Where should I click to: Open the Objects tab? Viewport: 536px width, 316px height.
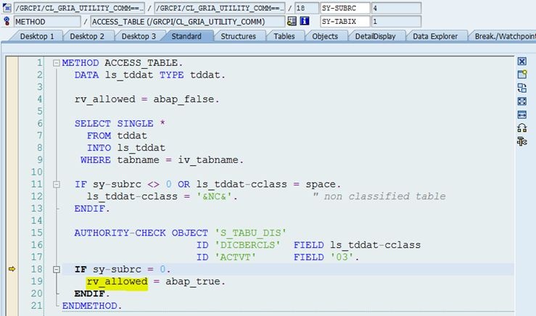tap(325, 36)
